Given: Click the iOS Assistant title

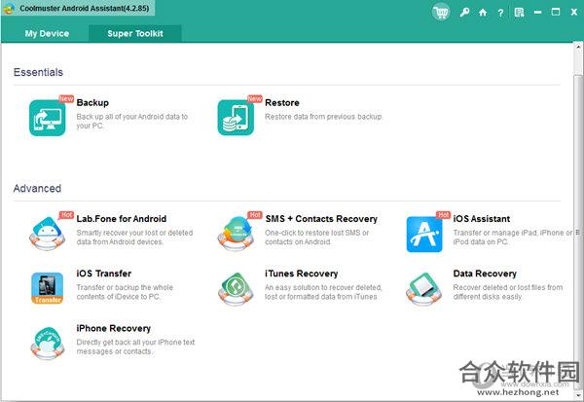Looking at the screenshot, I should (482, 219).
